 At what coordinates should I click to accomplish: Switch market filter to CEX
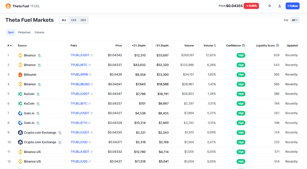tap(74, 20)
